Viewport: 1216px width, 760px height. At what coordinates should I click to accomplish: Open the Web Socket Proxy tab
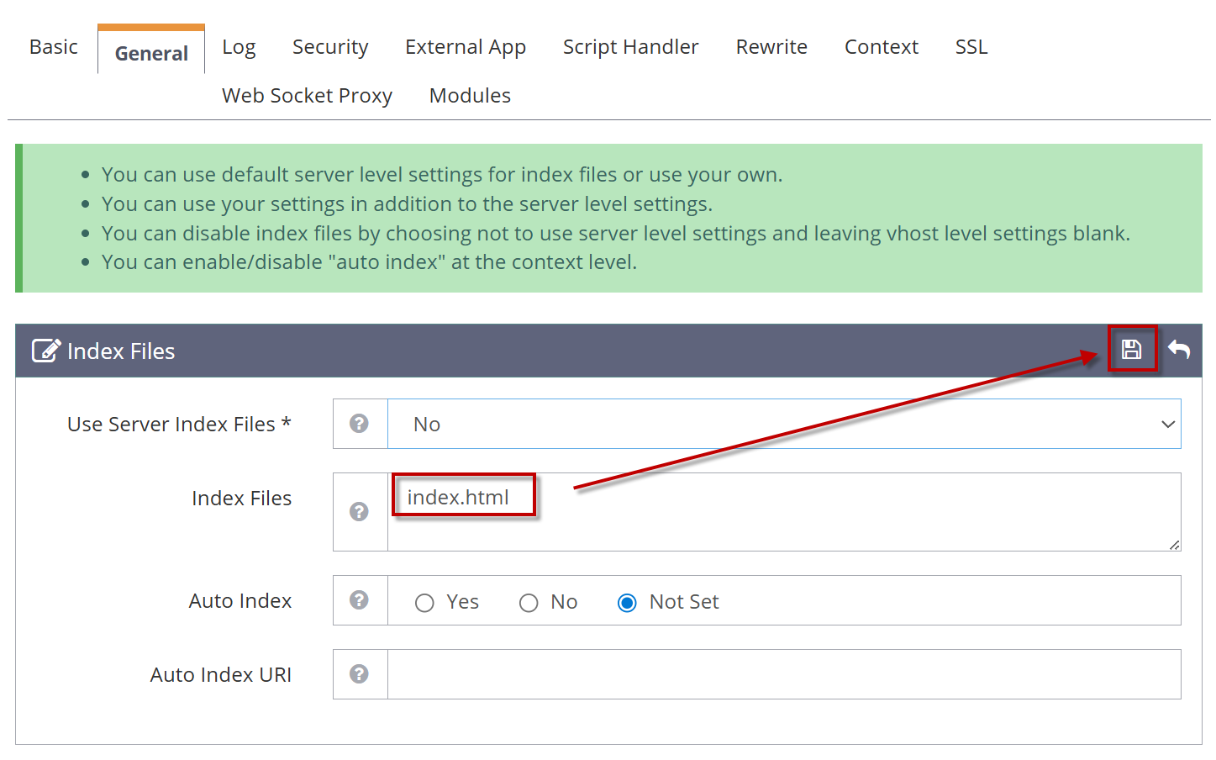pyautogui.click(x=307, y=96)
